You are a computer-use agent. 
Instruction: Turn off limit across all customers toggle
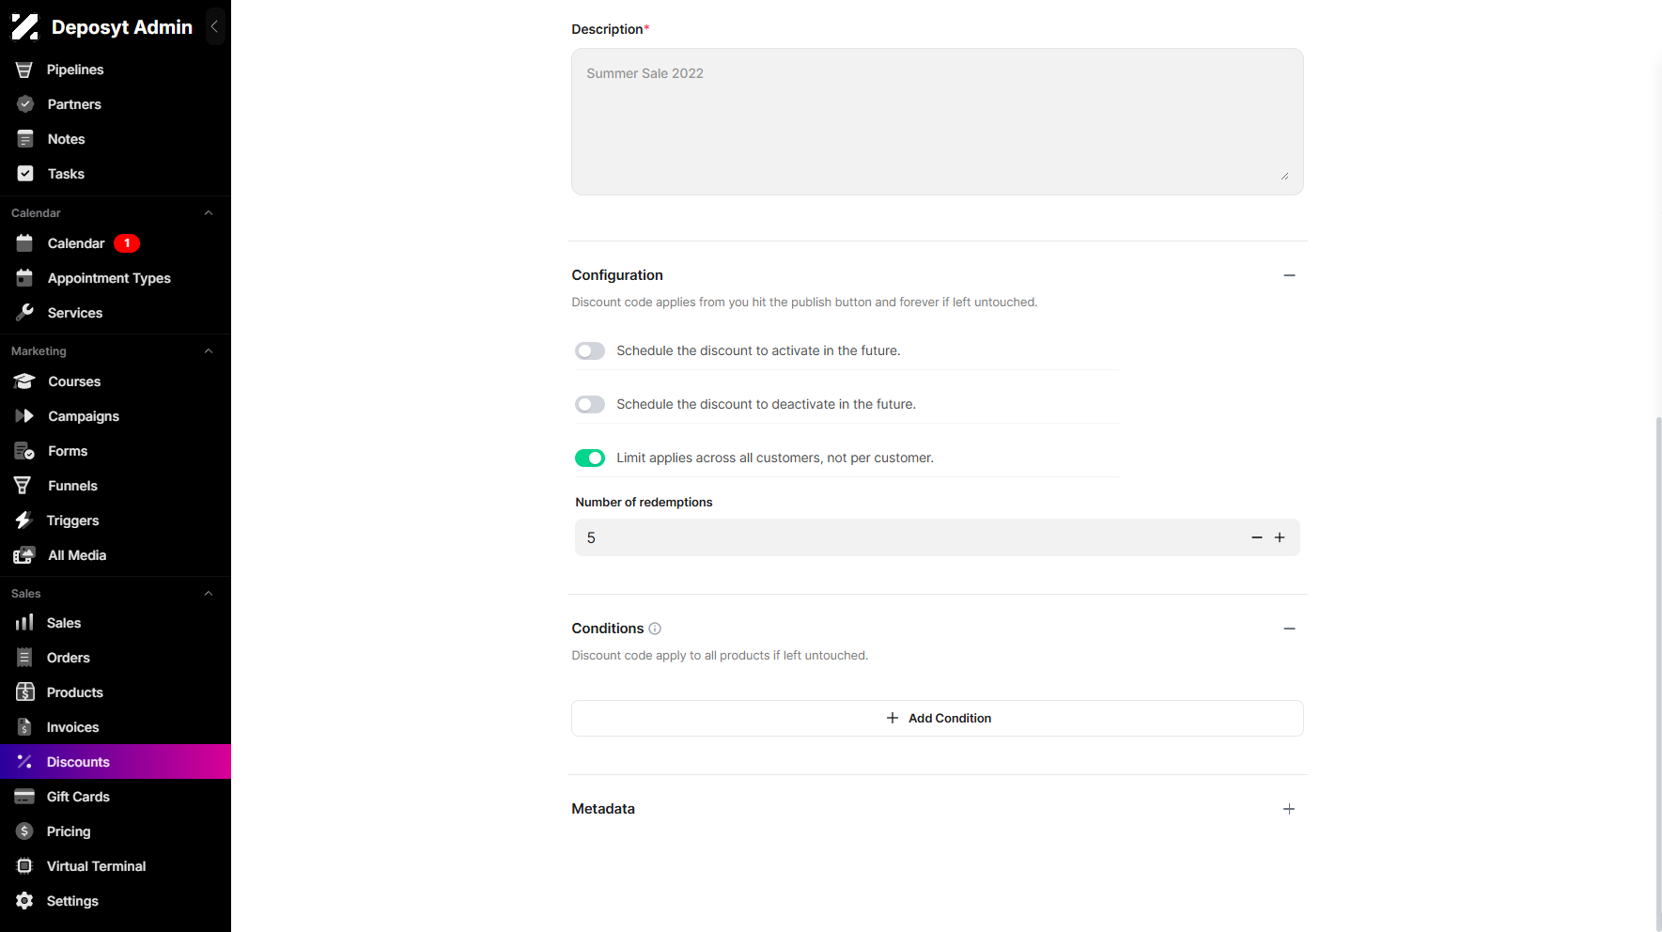pyautogui.click(x=590, y=458)
